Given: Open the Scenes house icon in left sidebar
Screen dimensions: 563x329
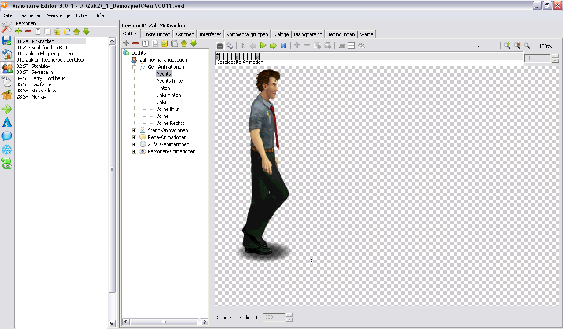Looking at the screenshot, I should point(7,55).
